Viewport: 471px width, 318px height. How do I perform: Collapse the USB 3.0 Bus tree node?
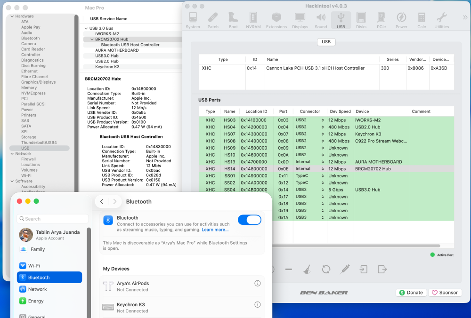coord(86,28)
